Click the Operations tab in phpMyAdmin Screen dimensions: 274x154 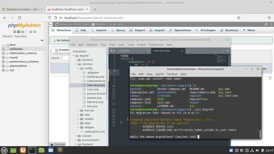[x=180, y=30]
